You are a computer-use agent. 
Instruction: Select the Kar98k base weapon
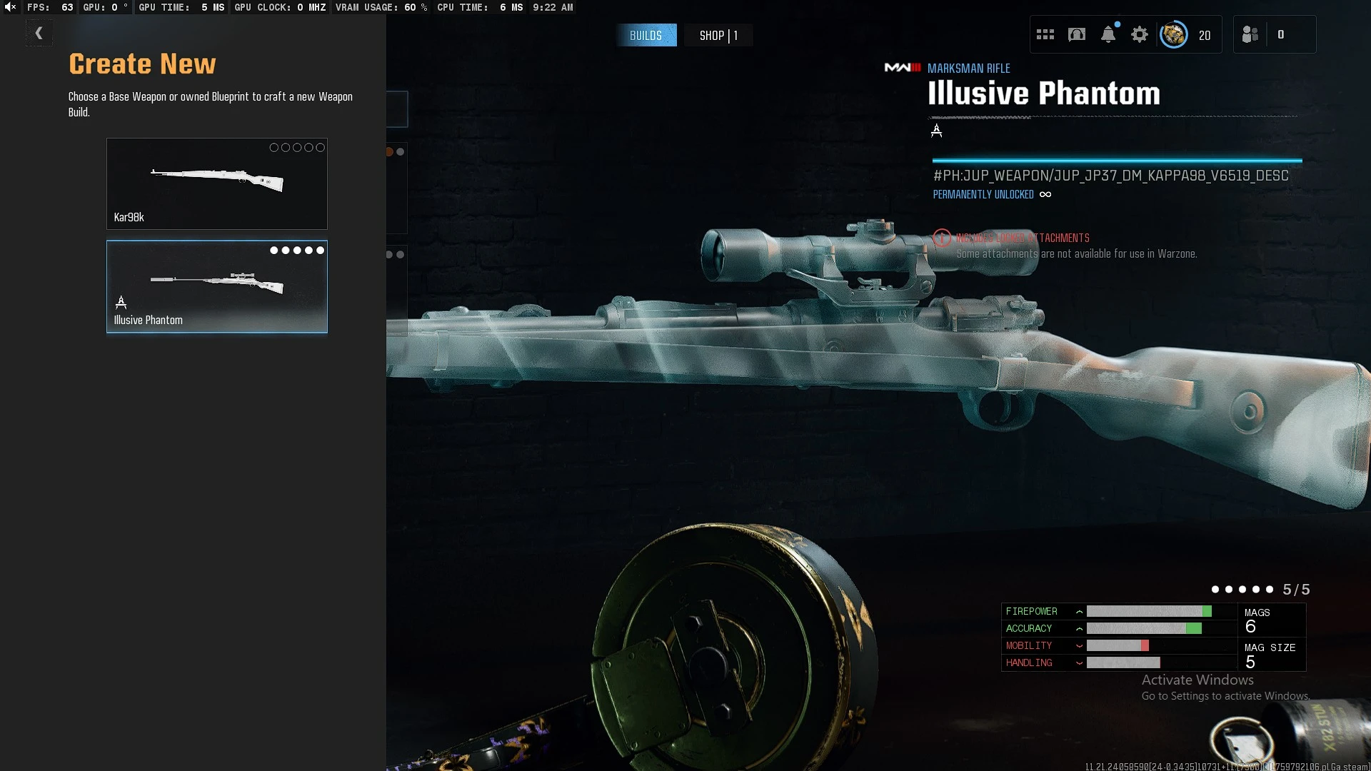coord(217,183)
